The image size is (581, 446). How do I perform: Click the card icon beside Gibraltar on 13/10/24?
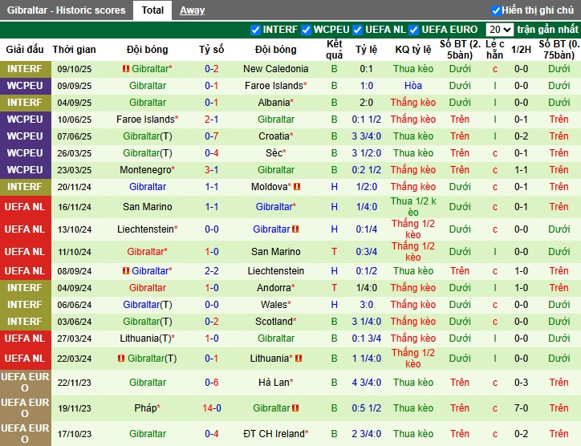coord(297,229)
